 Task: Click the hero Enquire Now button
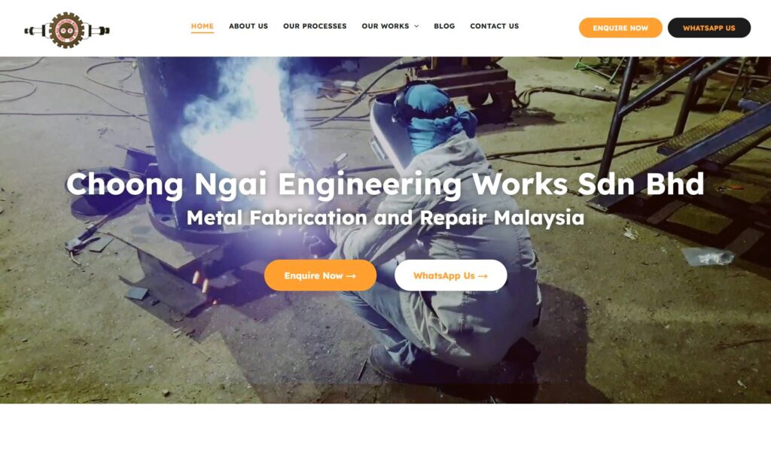point(320,276)
